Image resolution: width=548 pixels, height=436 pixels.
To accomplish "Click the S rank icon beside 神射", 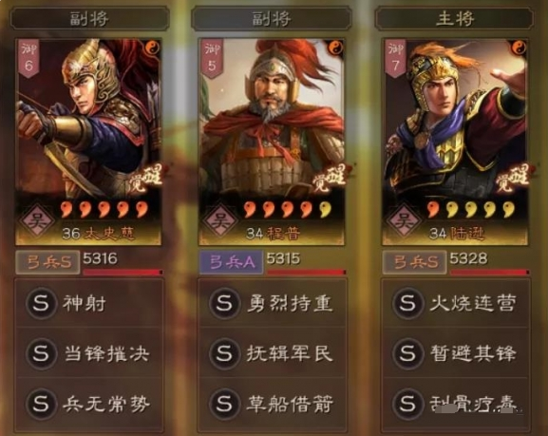I will [41, 303].
